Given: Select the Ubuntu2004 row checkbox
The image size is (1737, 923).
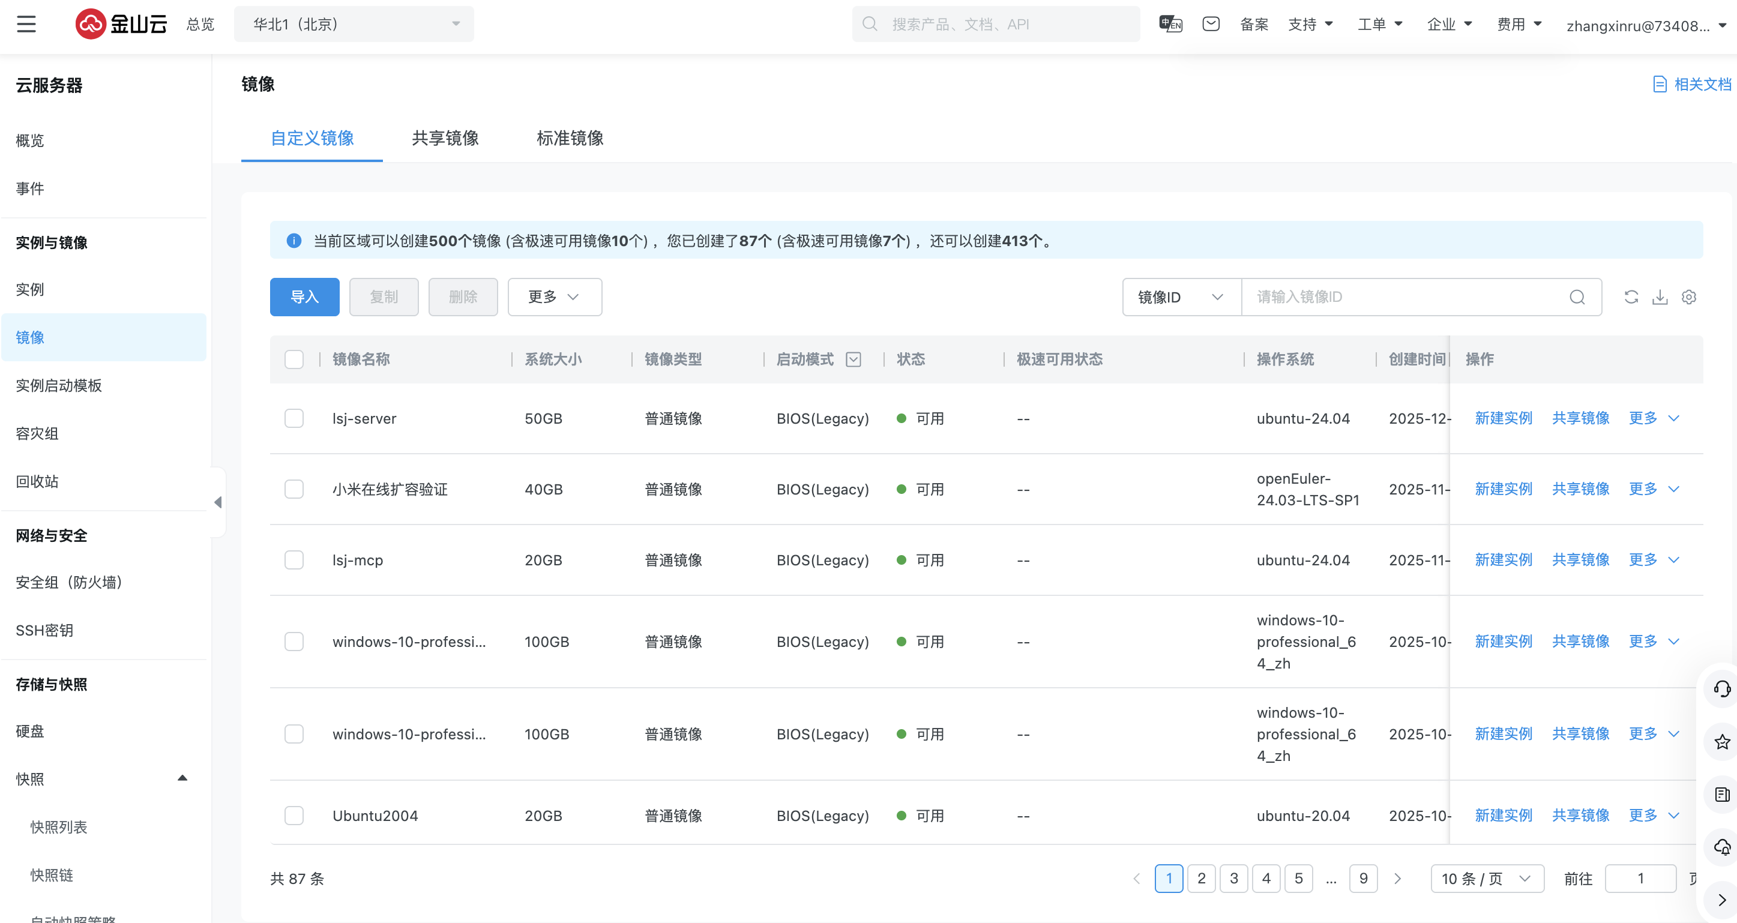Looking at the screenshot, I should point(294,815).
